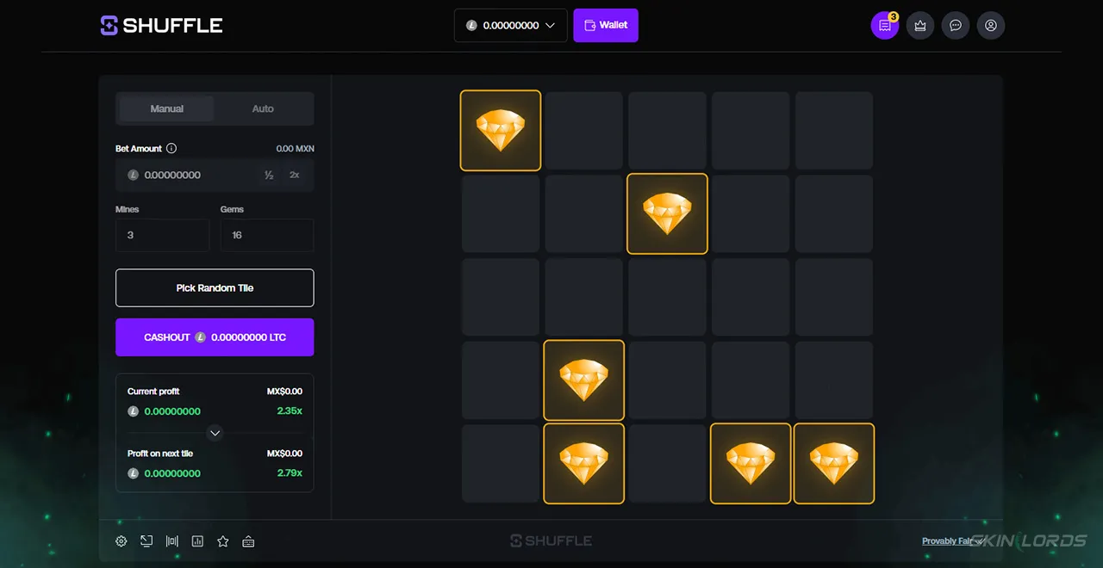Image resolution: width=1103 pixels, height=568 pixels.
Task: Reveal the hidden tile in fourth row, fifth column
Action: pyautogui.click(x=834, y=380)
